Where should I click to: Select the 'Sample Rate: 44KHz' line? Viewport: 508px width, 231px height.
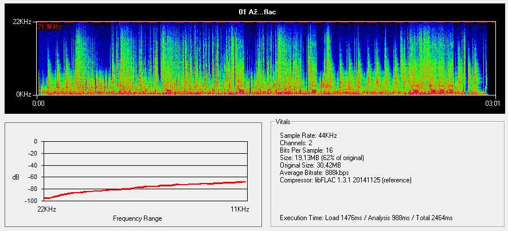[x=308, y=136]
